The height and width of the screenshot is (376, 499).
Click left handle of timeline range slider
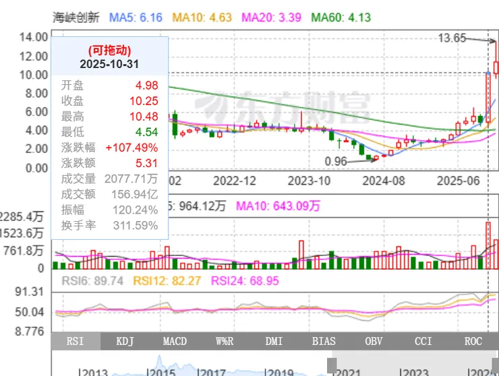coord(332,365)
